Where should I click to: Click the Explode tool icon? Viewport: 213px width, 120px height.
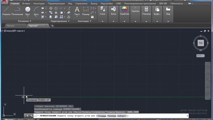(69, 13)
